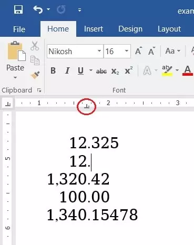Switch to the Insert tab

click(x=94, y=29)
